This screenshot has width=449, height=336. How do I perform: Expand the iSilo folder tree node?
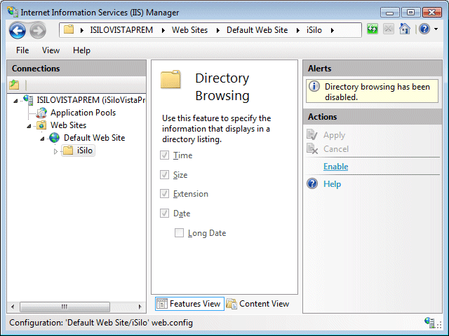[x=56, y=151]
